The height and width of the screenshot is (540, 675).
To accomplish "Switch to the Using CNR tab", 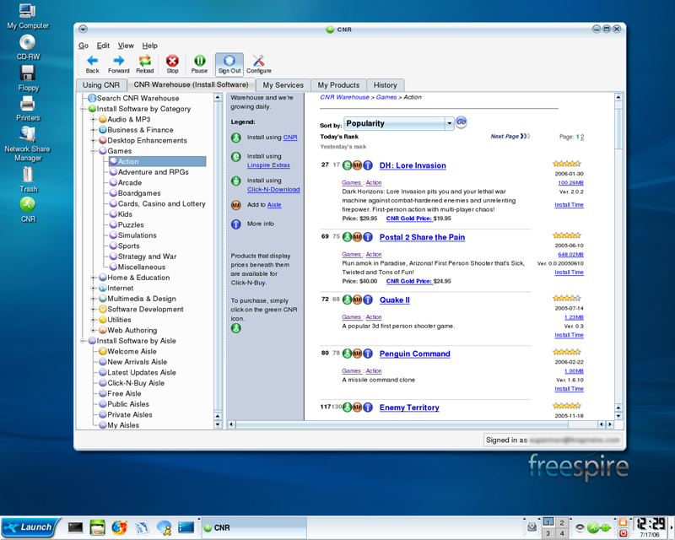I will tap(101, 85).
